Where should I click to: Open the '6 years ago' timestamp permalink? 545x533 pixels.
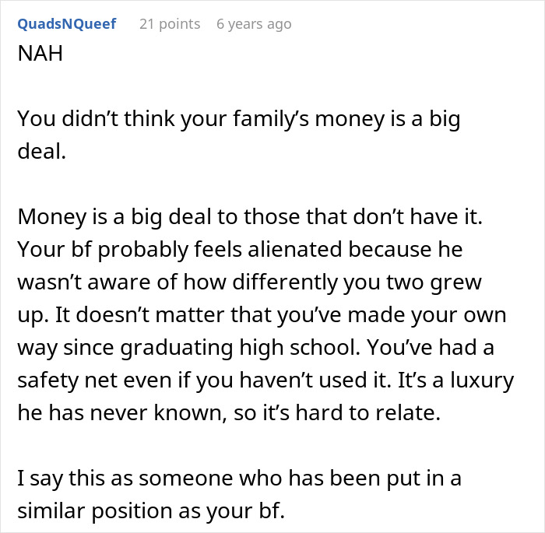tap(254, 24)
